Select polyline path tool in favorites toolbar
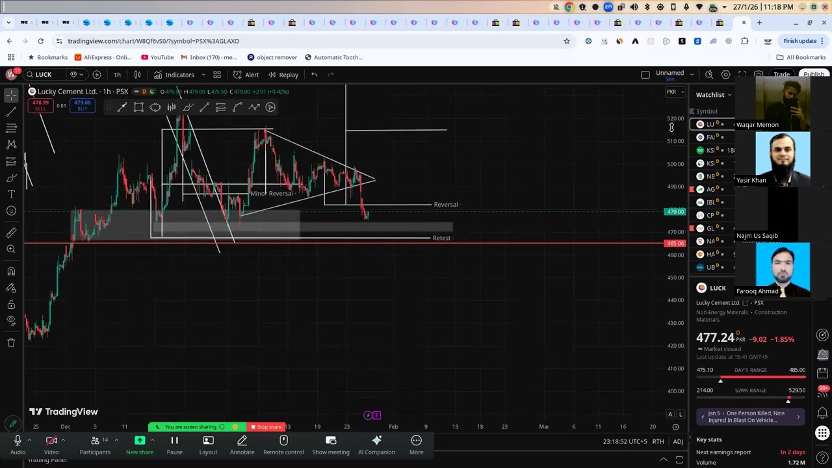832x468 pixels. point(254,107)
